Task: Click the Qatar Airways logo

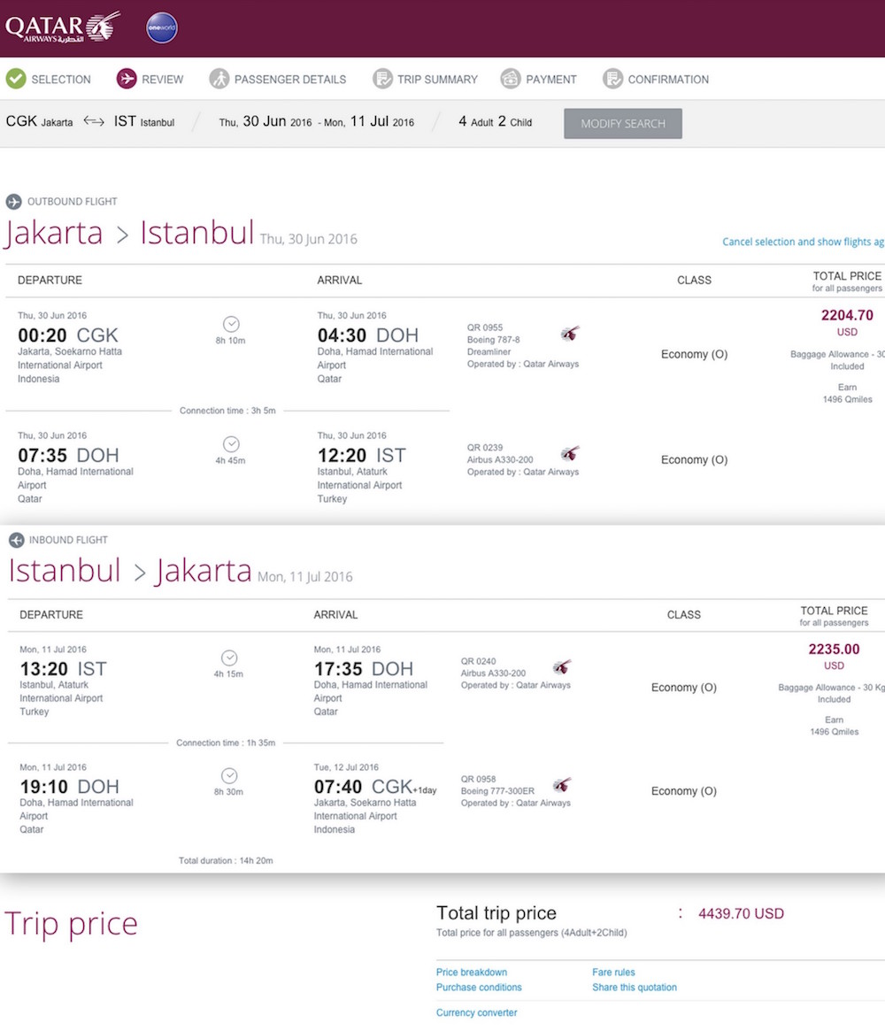Action: click(x=62, y=27)
